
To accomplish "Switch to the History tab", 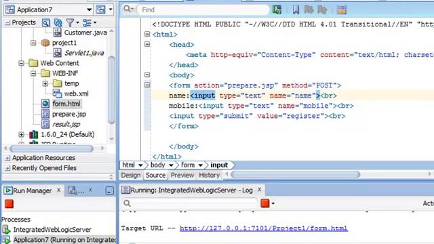I will pos(210,175).
